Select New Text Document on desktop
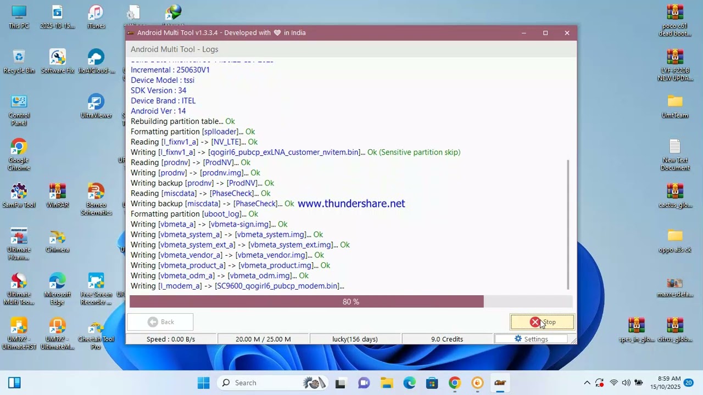Screen dimensions: 703x395 [675, 155]
